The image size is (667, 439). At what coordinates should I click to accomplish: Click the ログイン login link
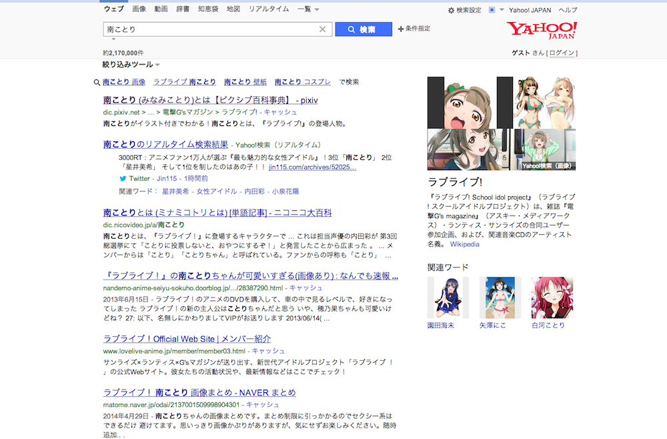[x=562, y=53]
